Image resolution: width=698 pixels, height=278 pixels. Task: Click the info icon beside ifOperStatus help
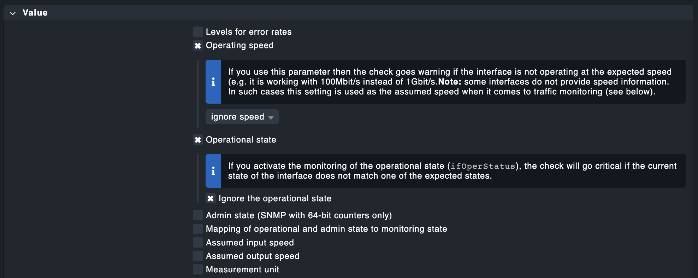pos(213,171)
